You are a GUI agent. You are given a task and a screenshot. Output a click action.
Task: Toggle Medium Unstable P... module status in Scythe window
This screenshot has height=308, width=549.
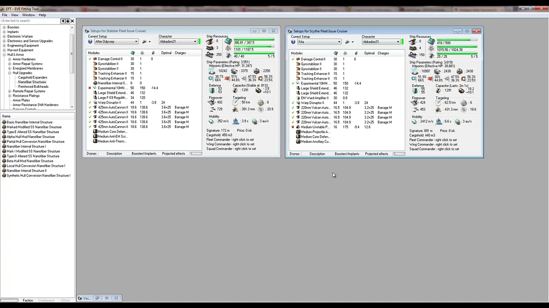(x=293, y=127)
